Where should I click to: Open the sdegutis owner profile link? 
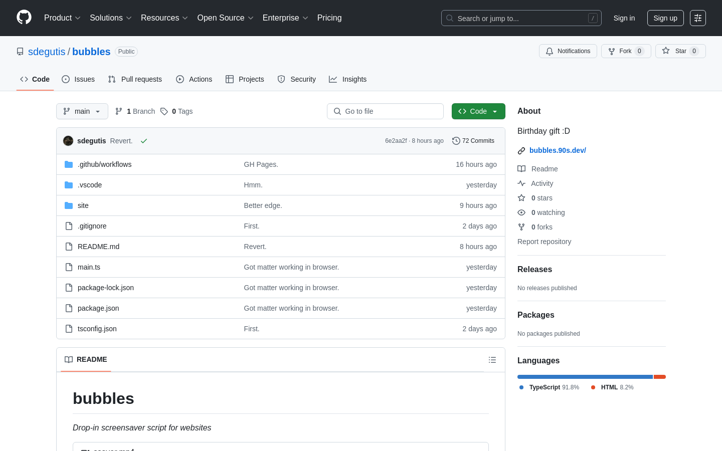[47, 52]
